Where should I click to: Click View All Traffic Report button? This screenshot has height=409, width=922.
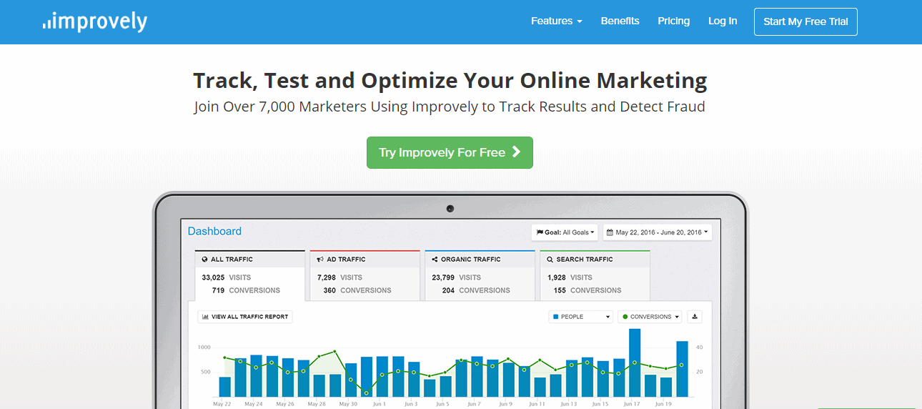245,317
